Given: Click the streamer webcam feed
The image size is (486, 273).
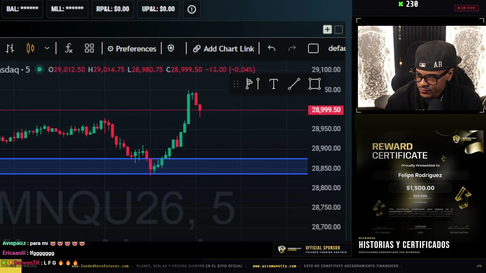Looking at the screenshot, I should coord(421,68).
